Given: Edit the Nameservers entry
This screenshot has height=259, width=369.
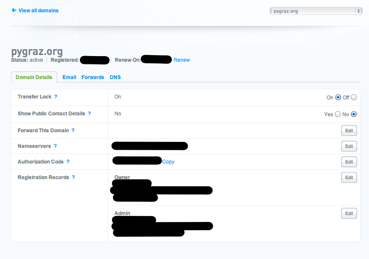Looking at the screenshot, I should tap(349, 146).
